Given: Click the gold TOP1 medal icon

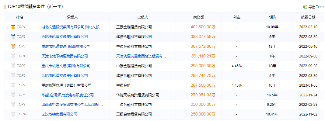Looking at the screenshot, I should coord(13,27).
